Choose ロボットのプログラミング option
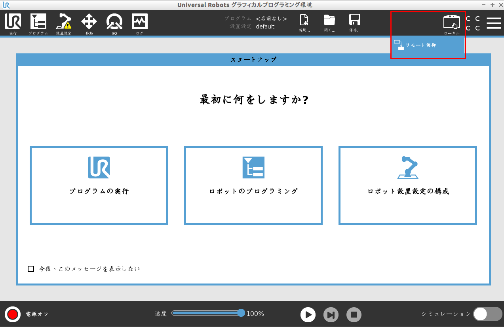The height and width of the screenshot is (327, 504). click(x=253, y=185)
